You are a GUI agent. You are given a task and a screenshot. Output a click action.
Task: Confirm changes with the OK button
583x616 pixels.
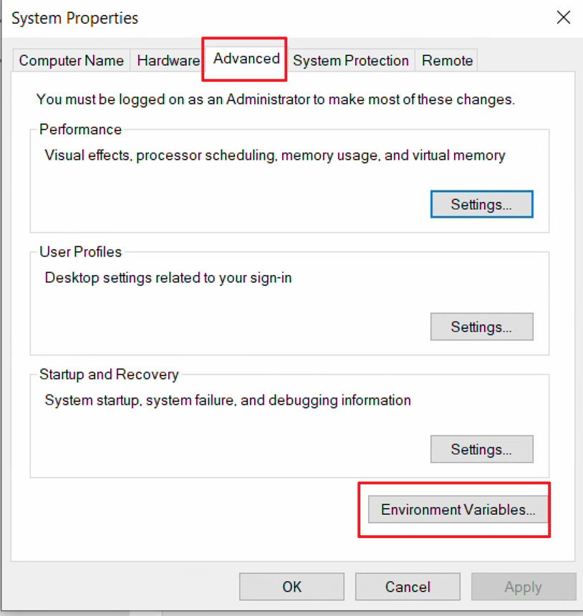[x=292, y=587]
